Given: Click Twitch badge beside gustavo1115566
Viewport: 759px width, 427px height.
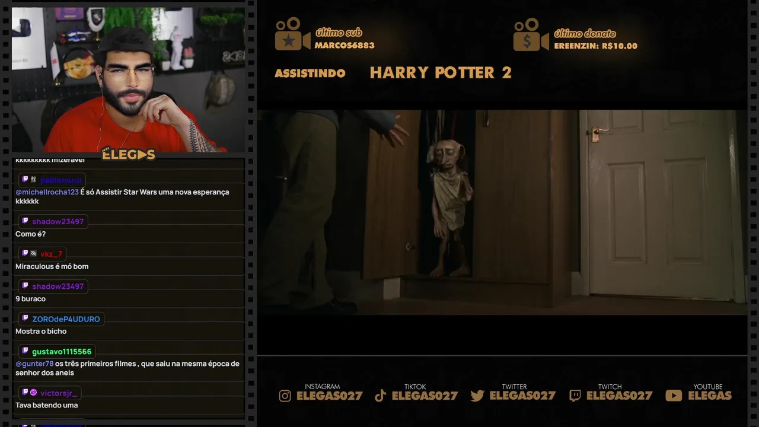Looking at the screenshot, I should pyautogui.click(x=25, y=352).
